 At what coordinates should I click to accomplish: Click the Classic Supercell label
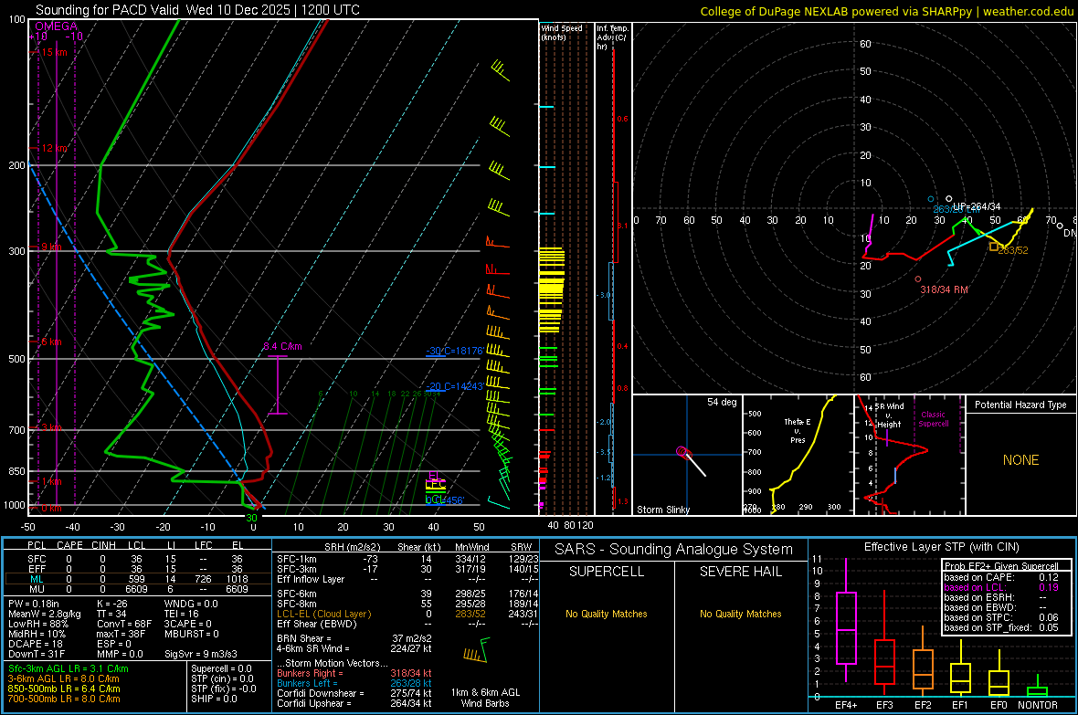pyautogui.click(x=933, y=419)
